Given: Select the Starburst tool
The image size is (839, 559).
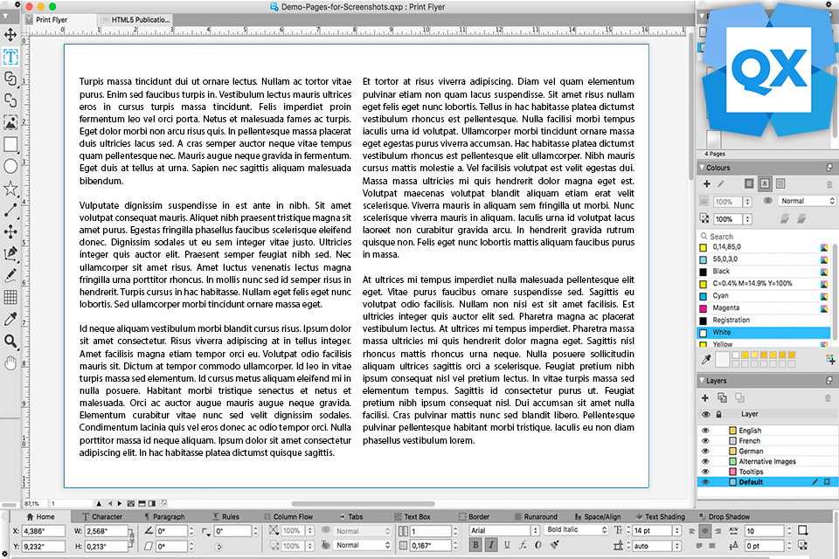Looking at the screenshot, I should (x=10, y=188).
